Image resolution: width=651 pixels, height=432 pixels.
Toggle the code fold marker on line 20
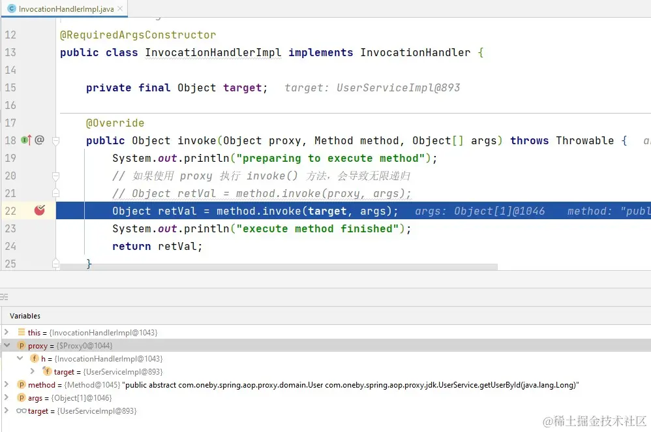pos(56,176)
